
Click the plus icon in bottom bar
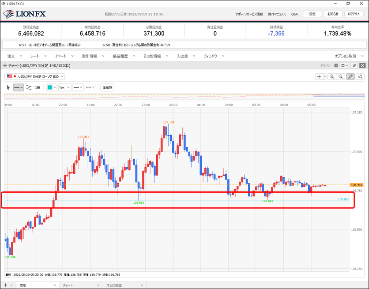click(5, 285)
